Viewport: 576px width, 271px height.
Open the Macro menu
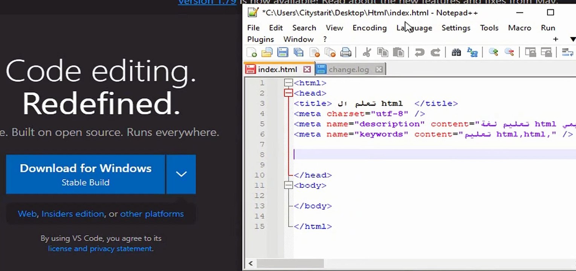(x=519, y=28)
